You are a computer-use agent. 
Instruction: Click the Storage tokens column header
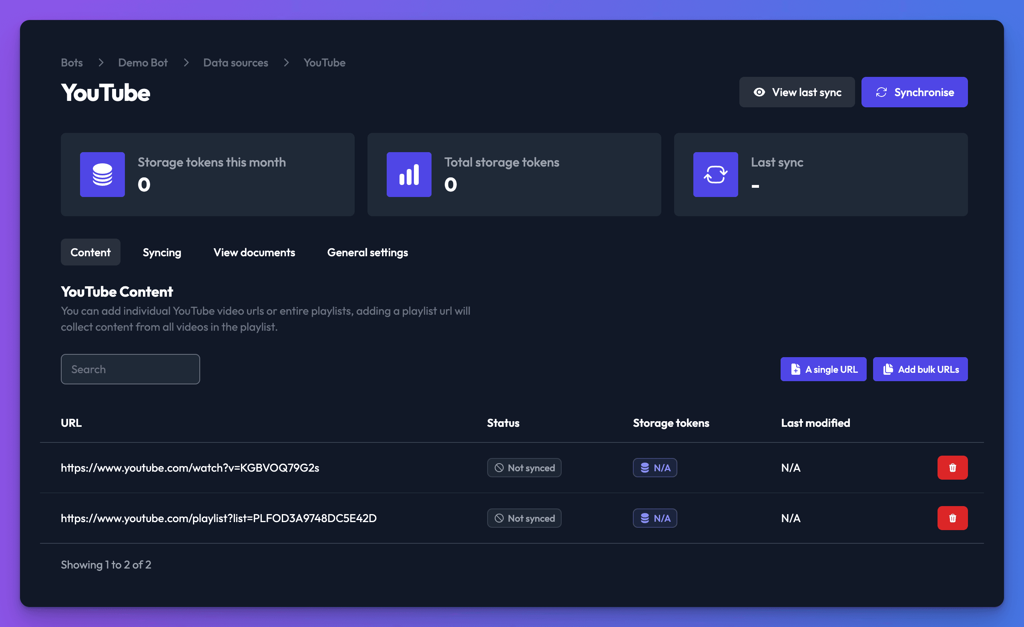pyautogui.click(x=671, y=423)
